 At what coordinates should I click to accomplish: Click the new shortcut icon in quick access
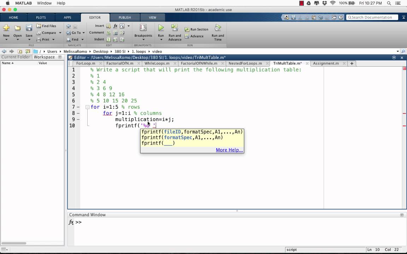point(286,17)
